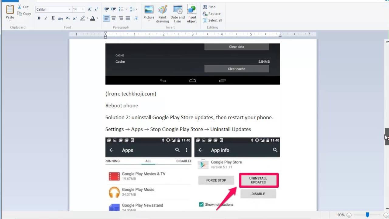
Task: Click the vertical scrollbar thumb
Action: pyautogui.click(x=387, y=137)
